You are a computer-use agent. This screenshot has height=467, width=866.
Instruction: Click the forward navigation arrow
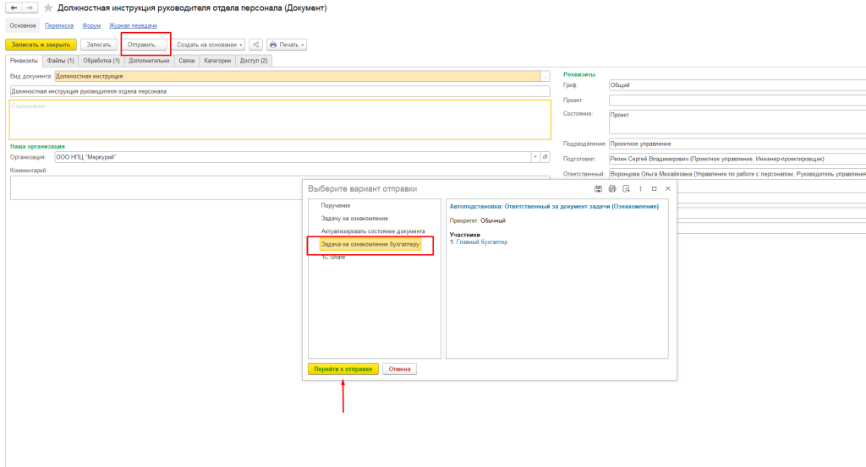pos(30,8)
